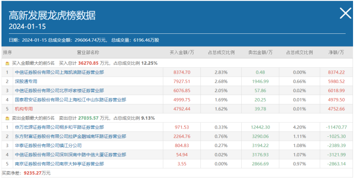Select net amount value 8374.22

(336, 73)
